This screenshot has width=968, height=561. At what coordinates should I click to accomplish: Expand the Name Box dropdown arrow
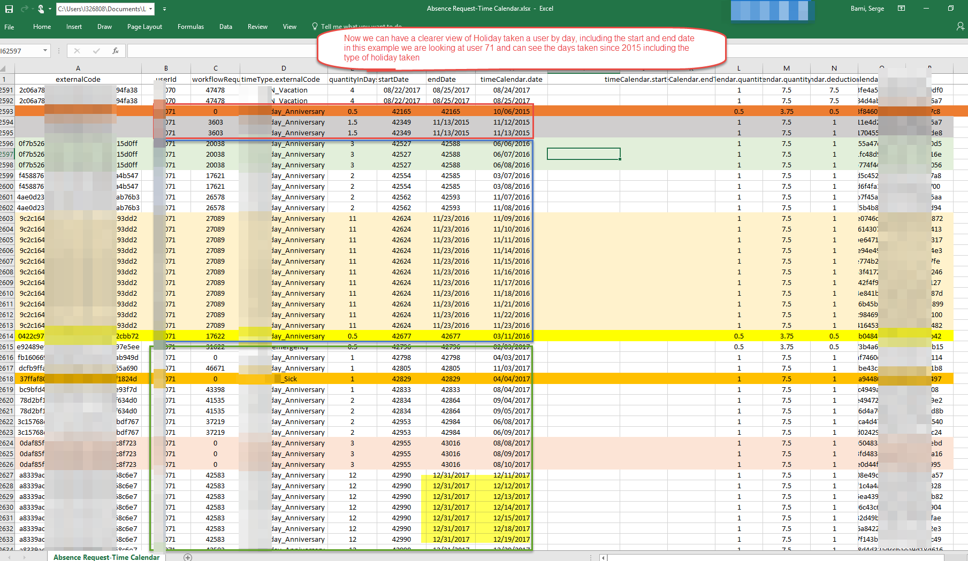coord(45,51)
